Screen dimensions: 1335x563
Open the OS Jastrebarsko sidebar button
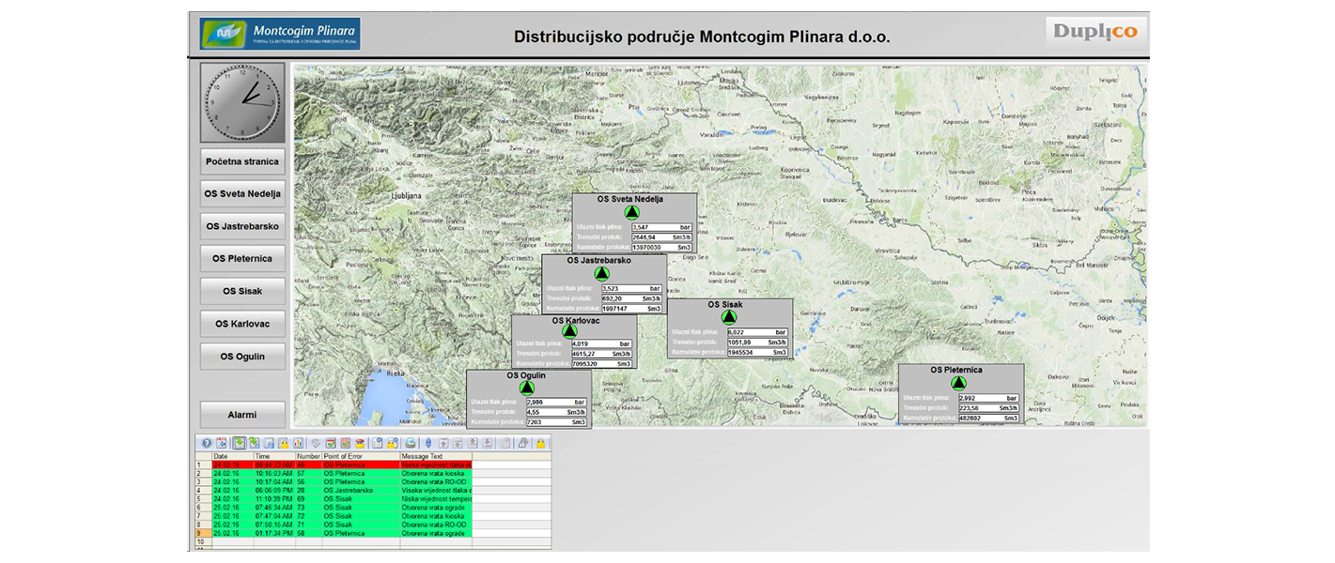[242, 226]
